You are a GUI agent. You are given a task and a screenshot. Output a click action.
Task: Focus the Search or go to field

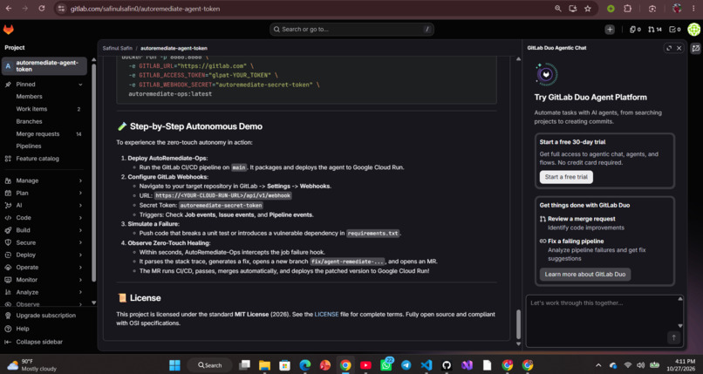click(351, 30)
